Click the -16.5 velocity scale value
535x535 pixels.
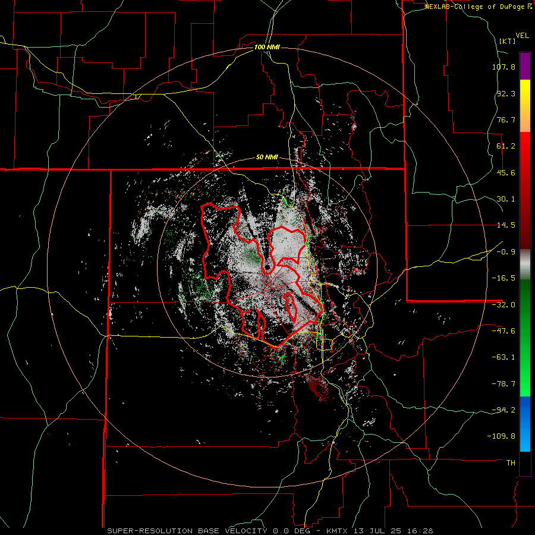point(503,278)
